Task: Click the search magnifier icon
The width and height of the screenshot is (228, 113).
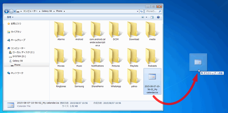Action: pos(160,11)
